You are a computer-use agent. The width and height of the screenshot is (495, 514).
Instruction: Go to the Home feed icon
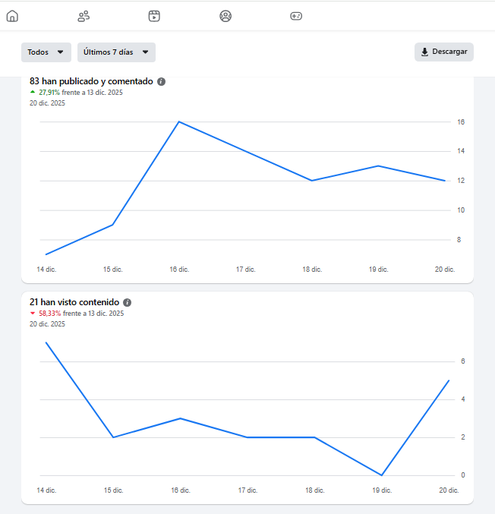tap(12, 16)
